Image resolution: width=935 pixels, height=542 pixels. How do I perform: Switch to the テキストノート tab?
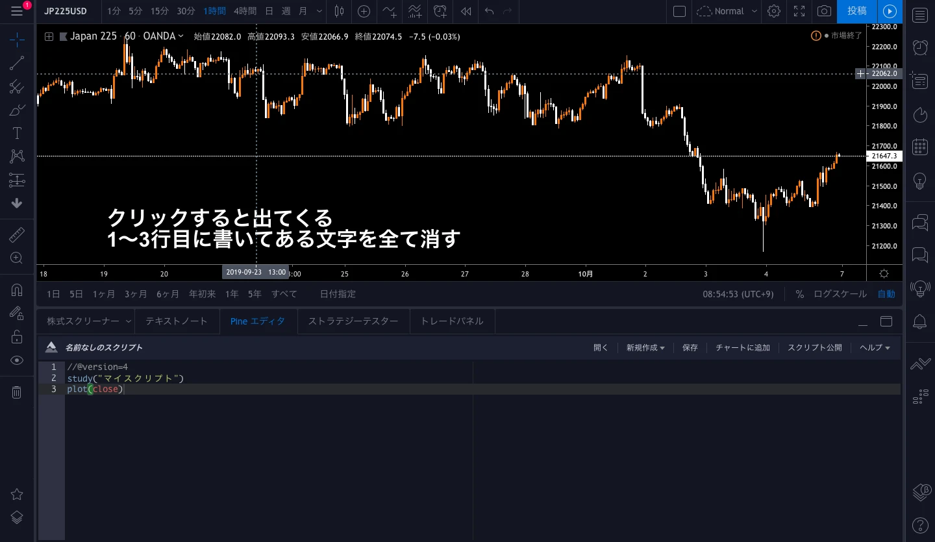click(x=177, y=321)
